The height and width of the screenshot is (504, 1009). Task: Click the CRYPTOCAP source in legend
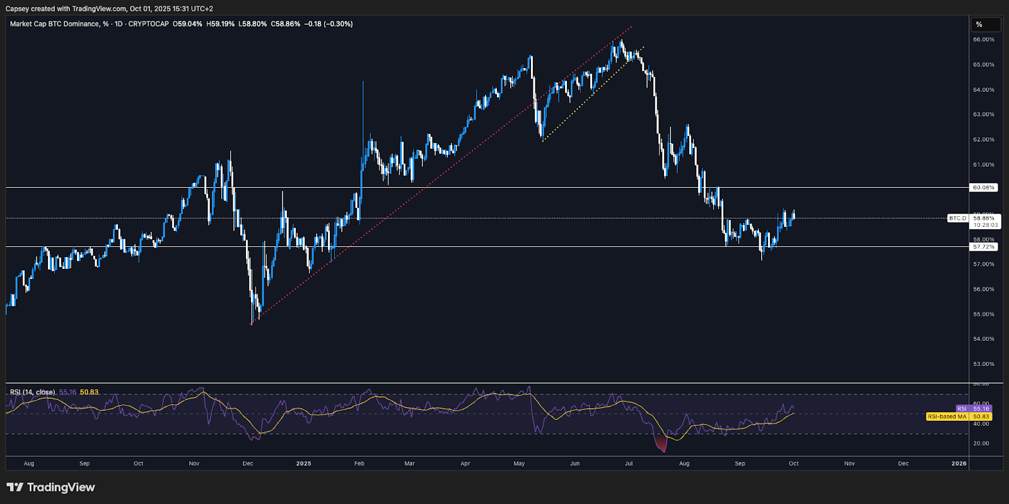(148, 24)
